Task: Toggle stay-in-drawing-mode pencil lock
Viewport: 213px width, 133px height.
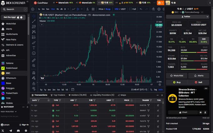Action: pyautogui.click(x=34, y=78)
